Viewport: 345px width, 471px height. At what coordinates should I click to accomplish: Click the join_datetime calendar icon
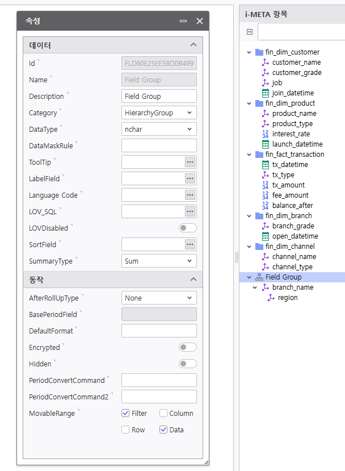(266, 93)
